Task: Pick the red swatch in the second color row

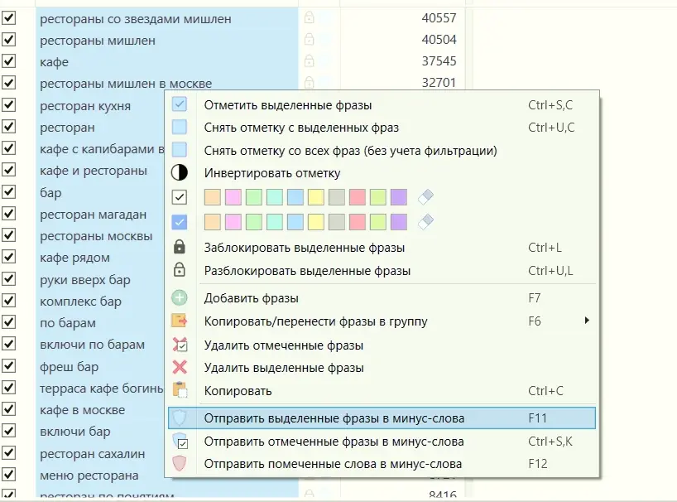Action: tap(358, 222)
